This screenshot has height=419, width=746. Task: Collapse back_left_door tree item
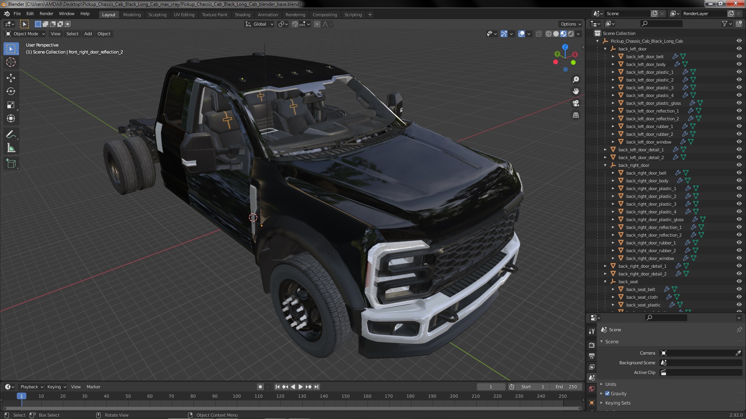point(605,49)
